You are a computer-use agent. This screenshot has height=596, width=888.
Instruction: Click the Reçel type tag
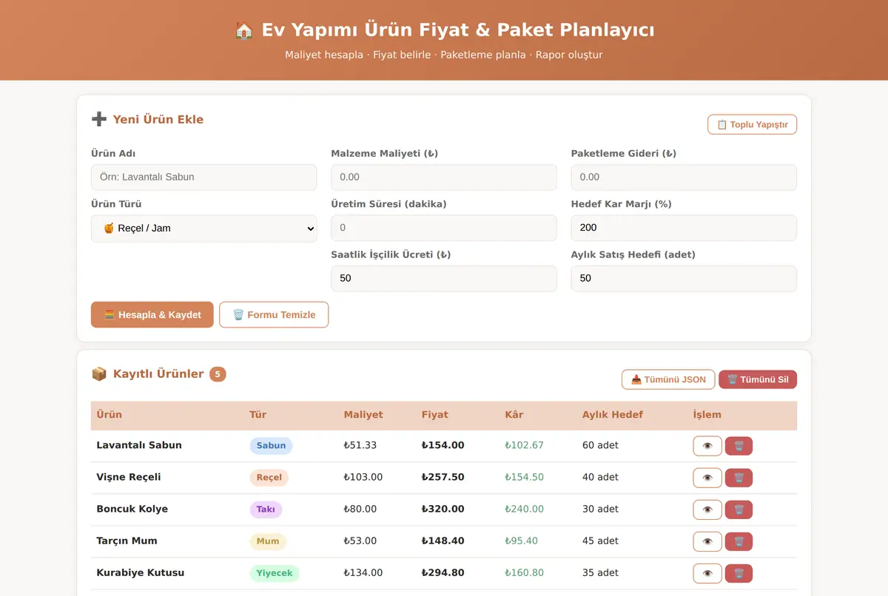(x=269, y=478)
